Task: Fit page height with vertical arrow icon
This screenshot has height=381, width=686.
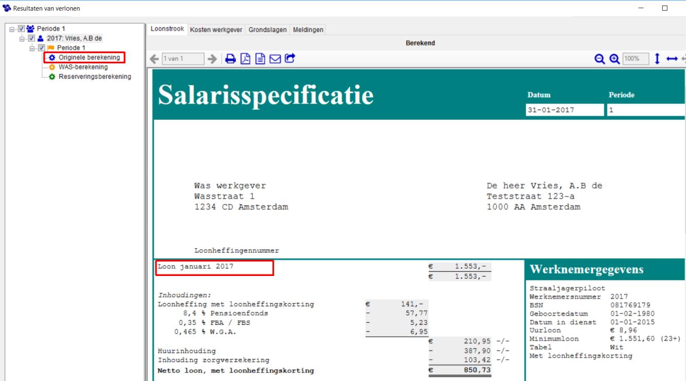Action: (657, 59)
